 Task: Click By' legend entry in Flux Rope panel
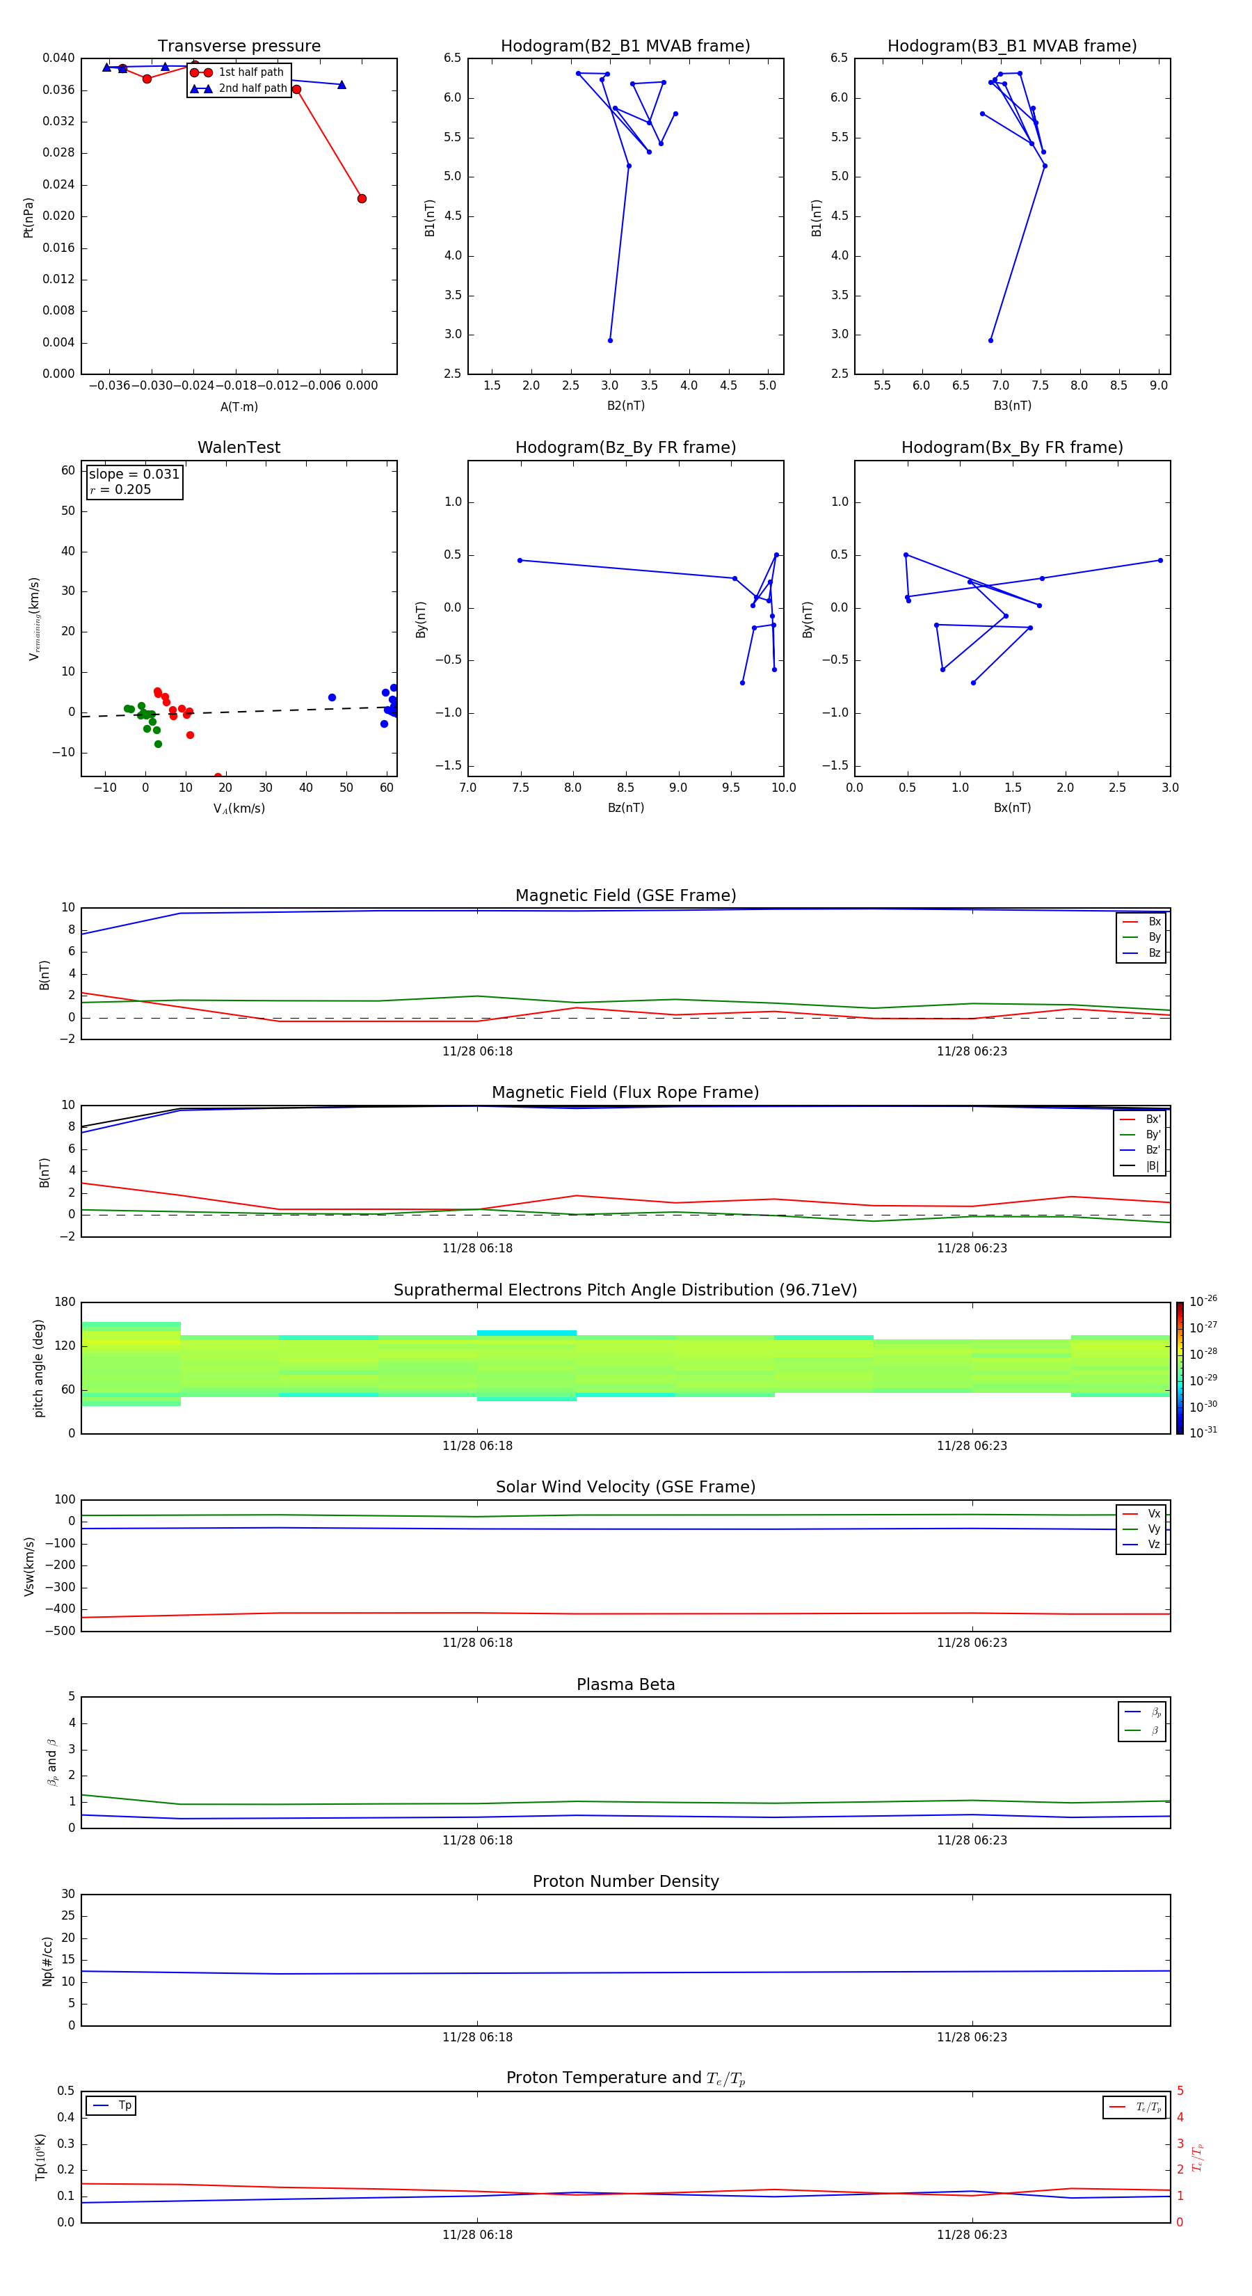click(1140, 1135)
